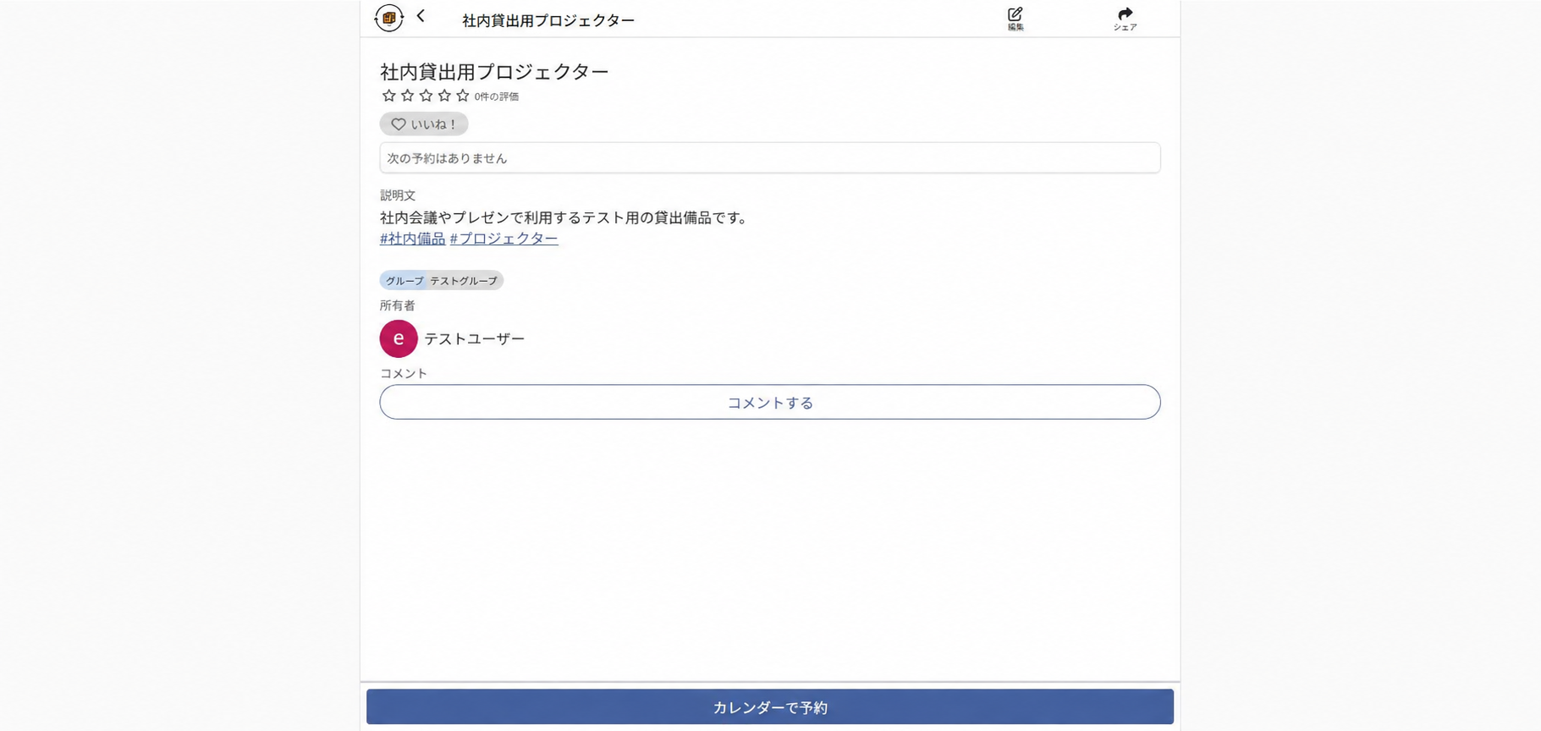Open the #プロジェクター hashtag link
Screen dimensions: 1541x731
[504, 239]
